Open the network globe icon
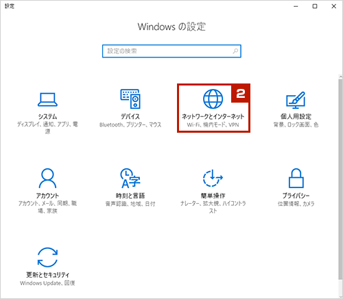The image size is (343, 299). coord(213,99)
